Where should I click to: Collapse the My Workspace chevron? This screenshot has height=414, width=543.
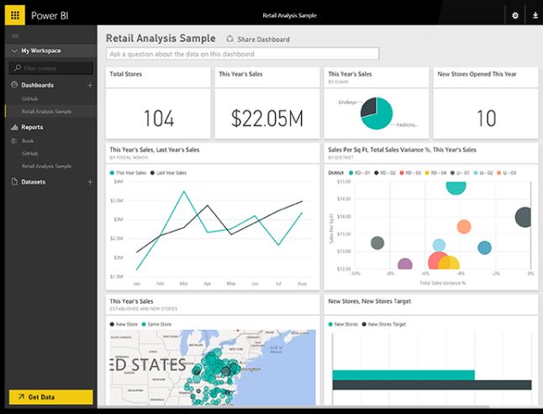14,50
